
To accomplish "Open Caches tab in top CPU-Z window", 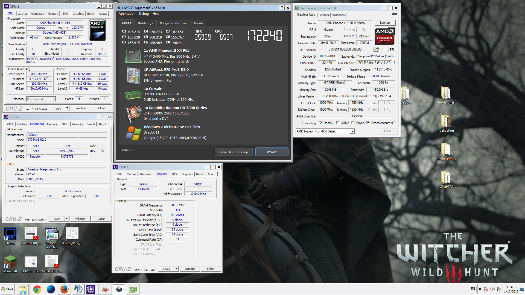I will [x=22, y=14].
